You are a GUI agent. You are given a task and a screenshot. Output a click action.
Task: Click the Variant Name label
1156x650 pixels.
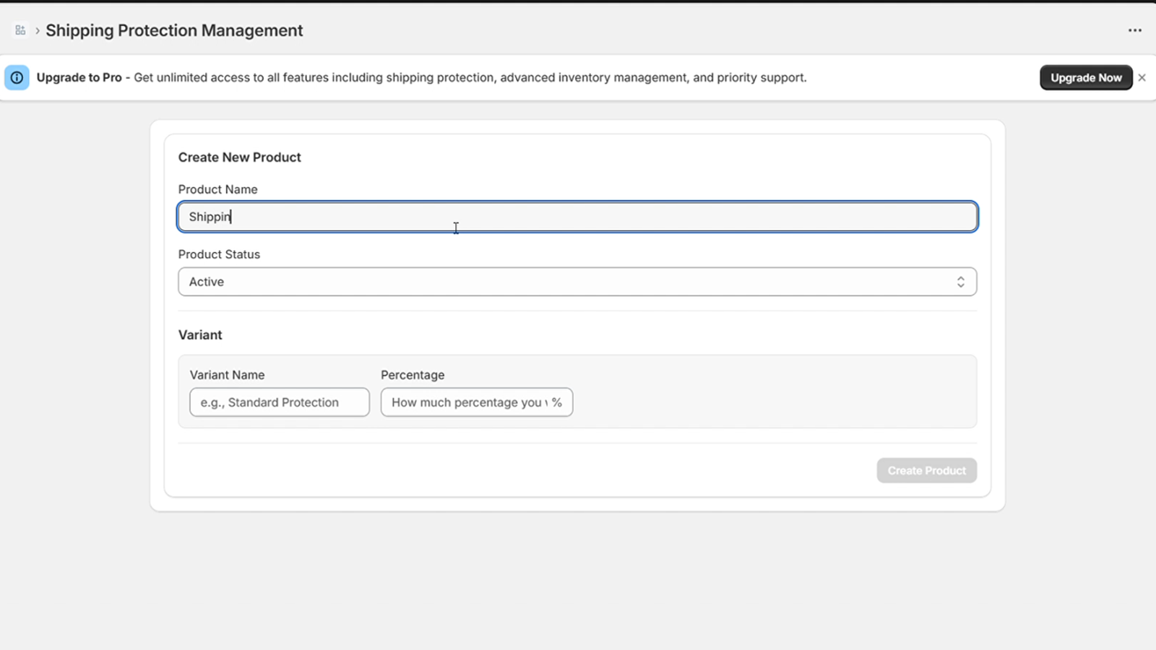point(227,375)
